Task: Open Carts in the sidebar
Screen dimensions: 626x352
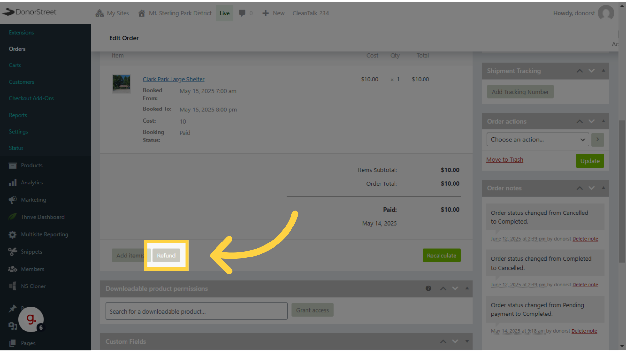Action: tap(15, 65)
